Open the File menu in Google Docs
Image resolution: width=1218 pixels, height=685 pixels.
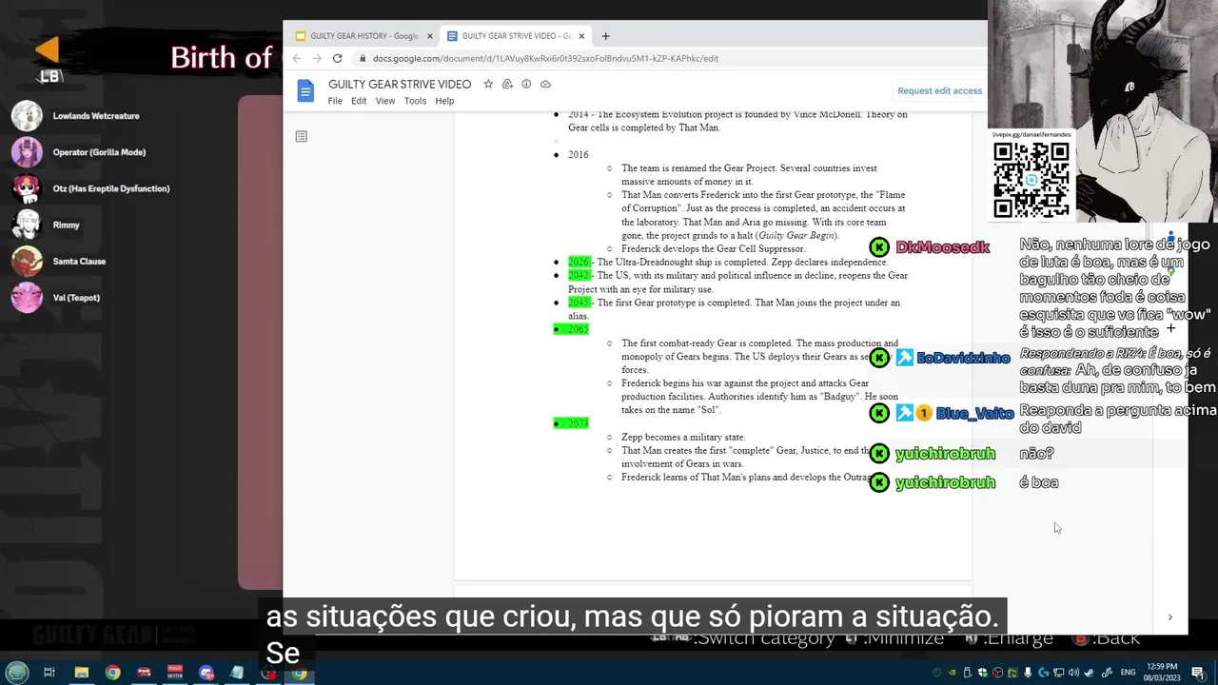pos(335,101)
